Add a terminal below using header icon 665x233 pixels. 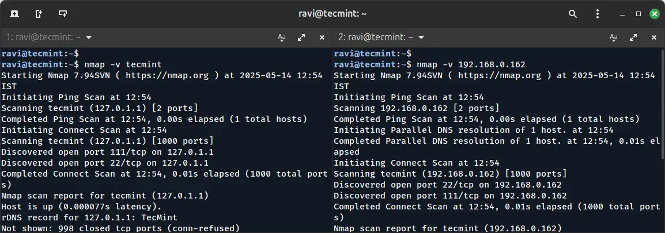[x=62, y=13]
